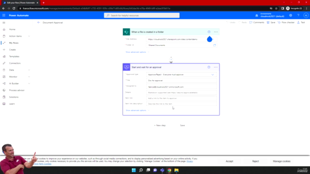This screenshot has width=310, height=174.
Task: Open Connectors in the sidebar
Action: [15, 63]
